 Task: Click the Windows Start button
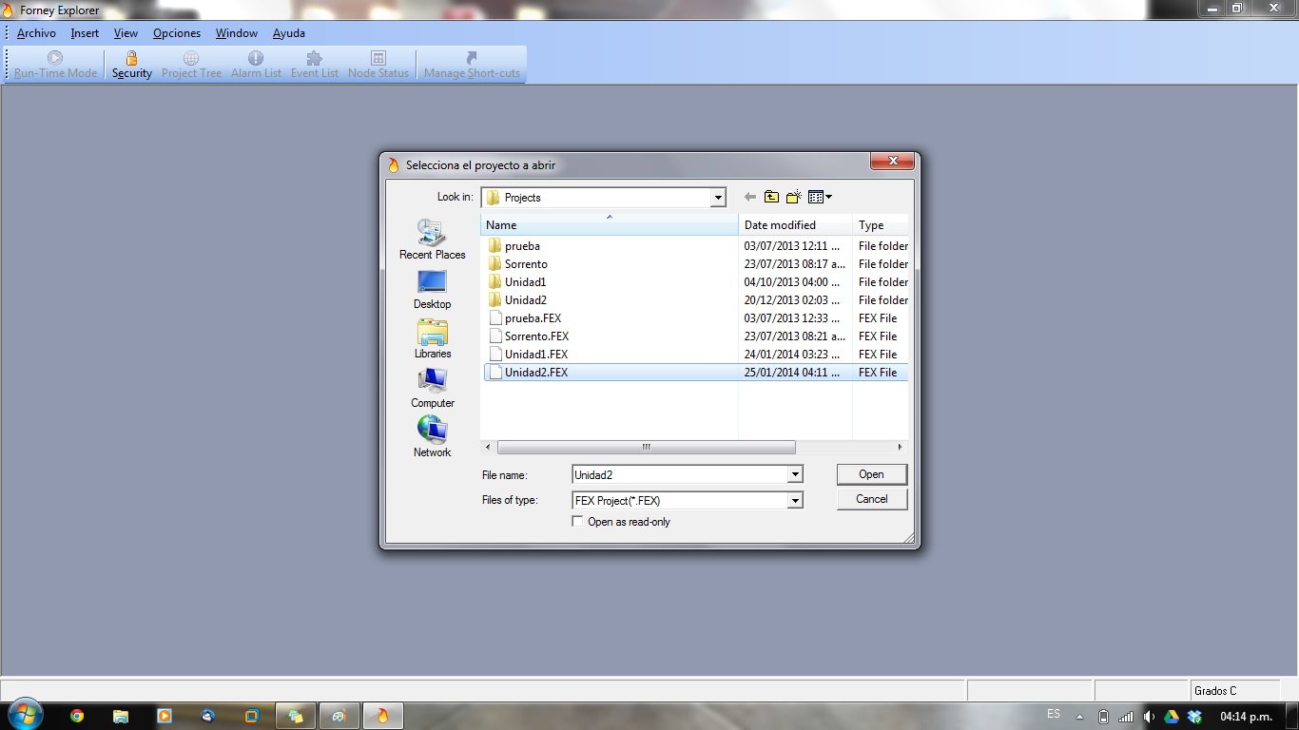click(24, 715)
